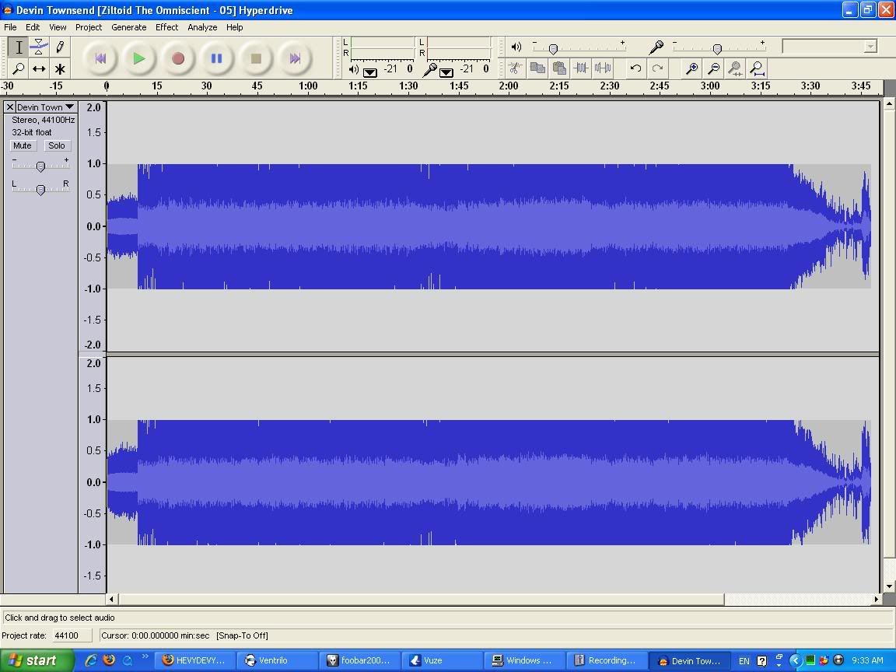The height and width of the screenshot is (672, 896).
Task: Mute the Devin Town track
Action: click(x=23, y=145)
